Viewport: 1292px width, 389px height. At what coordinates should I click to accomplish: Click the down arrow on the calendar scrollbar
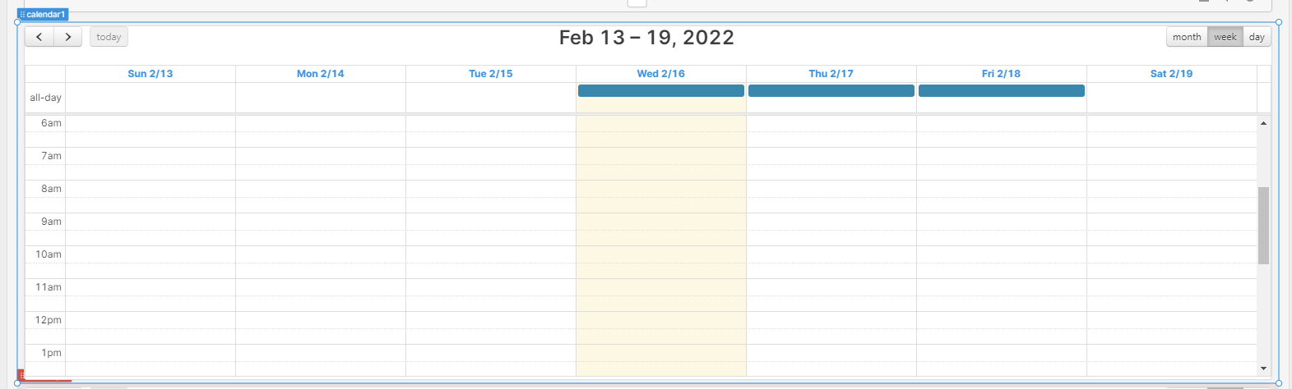coord(1263,369)
